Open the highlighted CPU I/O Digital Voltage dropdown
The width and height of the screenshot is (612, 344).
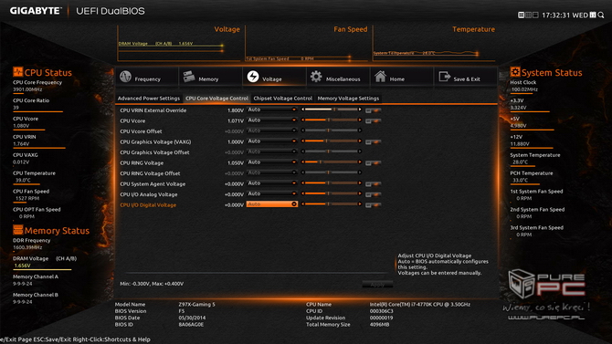[x=272, y=204]
